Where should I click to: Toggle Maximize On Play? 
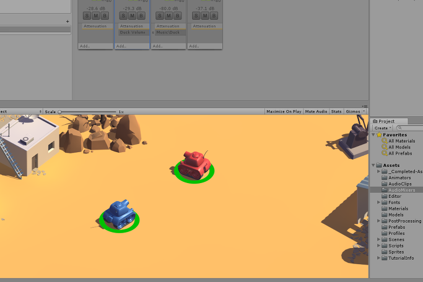coord(284,111)
